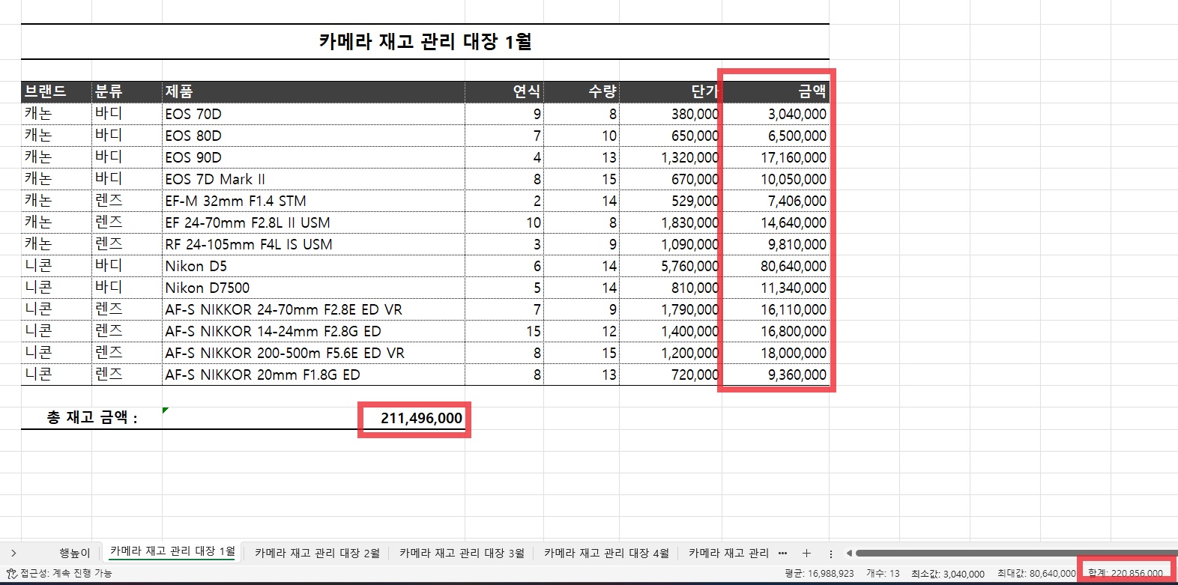Select the unit price 5,760,000 cell
1178x585 pixels.
click(670, 266)
